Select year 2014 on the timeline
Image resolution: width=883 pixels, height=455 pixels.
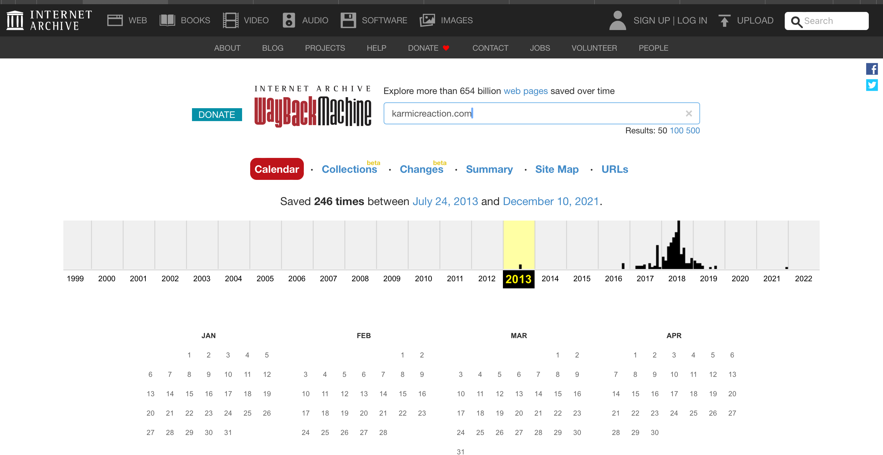click(x=550, y=279)
